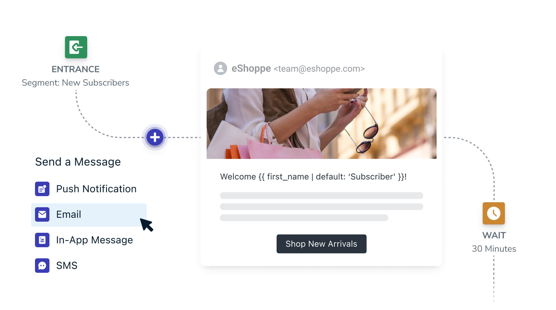Viewport: 556px width, 310px height.
Task: Click the team@eshoppe.com sender address
Action: pos(319,69)
